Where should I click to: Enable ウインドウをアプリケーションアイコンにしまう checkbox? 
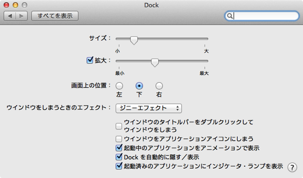[x=119, y=139]
